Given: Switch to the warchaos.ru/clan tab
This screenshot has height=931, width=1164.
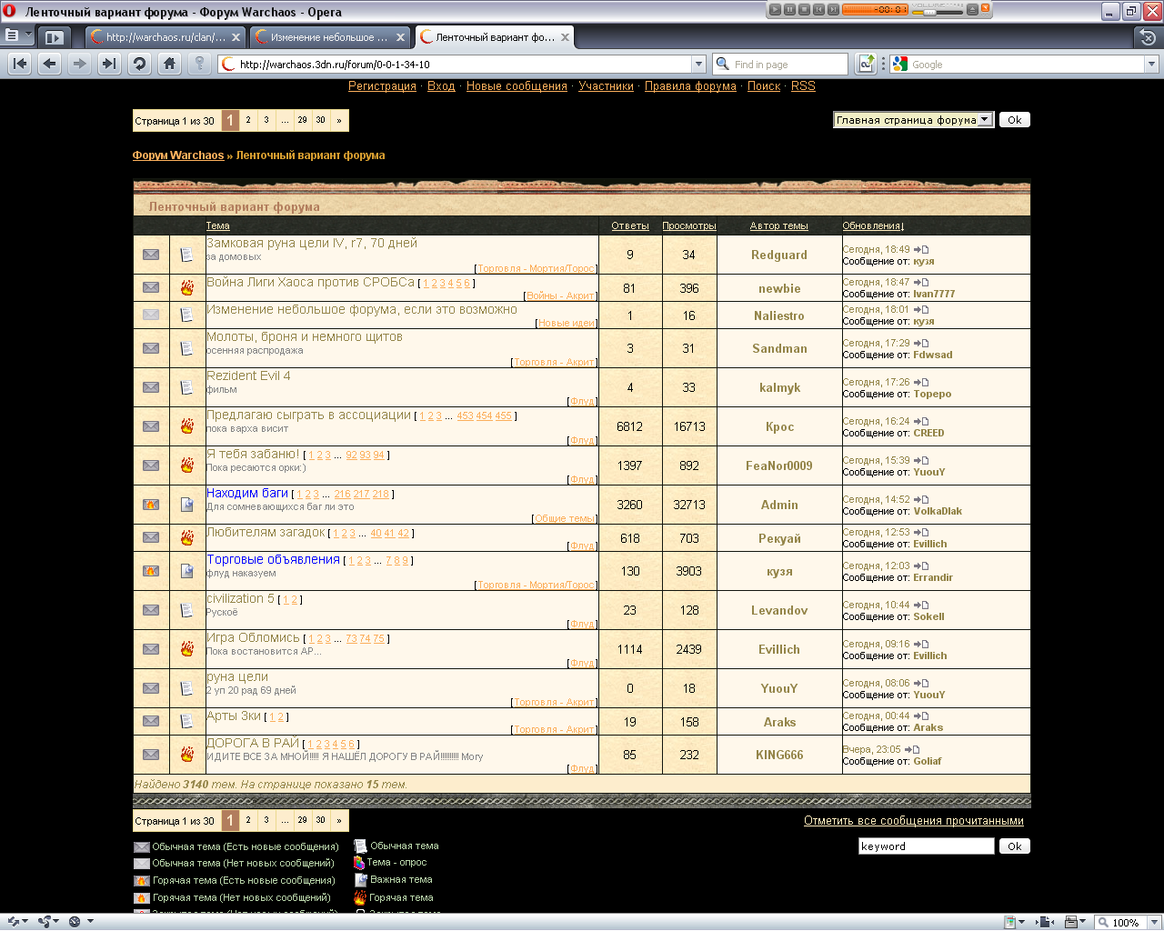Looking at the screenshot, I should 165,37.
